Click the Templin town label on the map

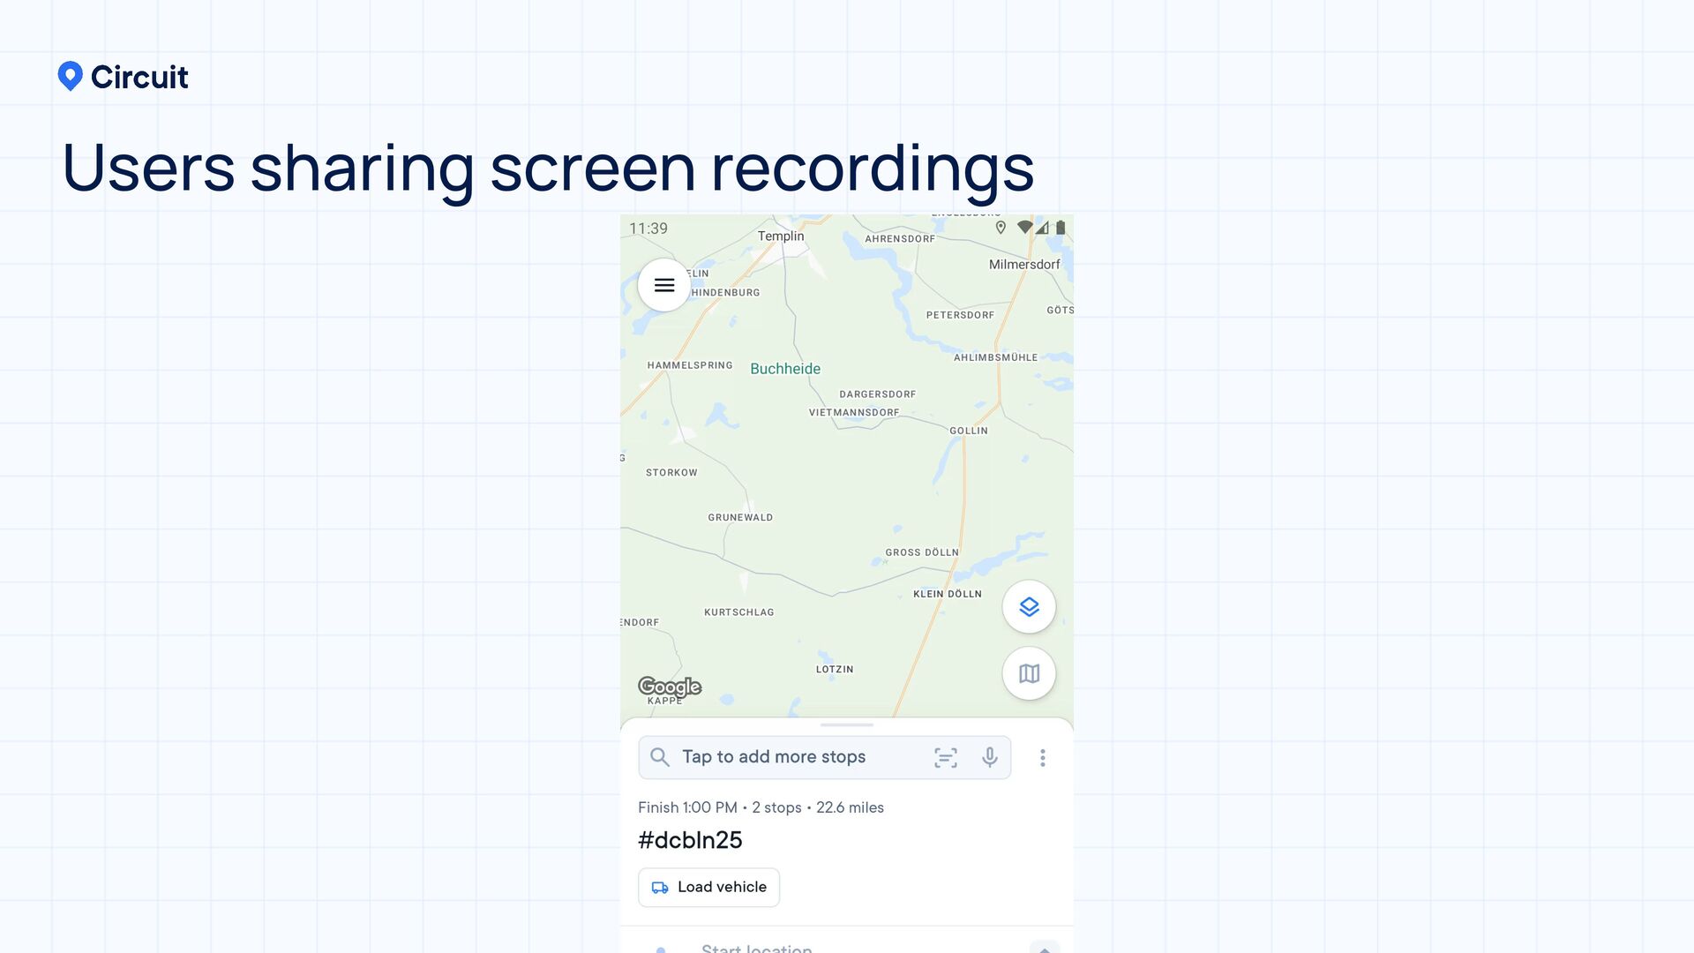(781, 236)
